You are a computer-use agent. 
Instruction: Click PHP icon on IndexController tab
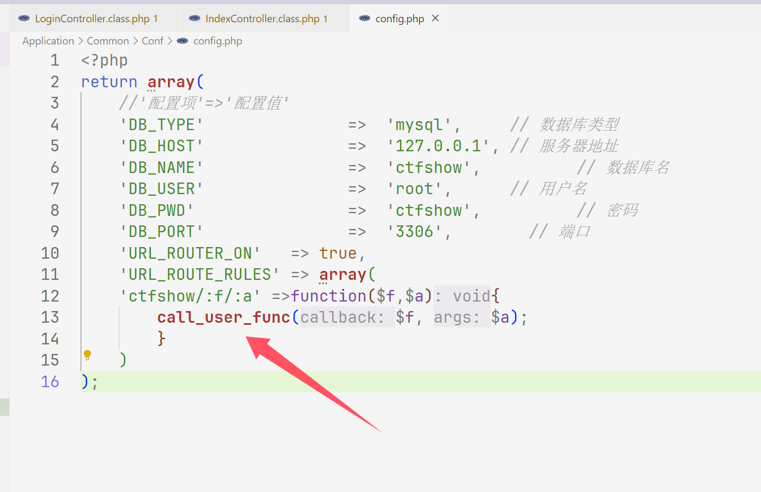click(x=194, y=19)
